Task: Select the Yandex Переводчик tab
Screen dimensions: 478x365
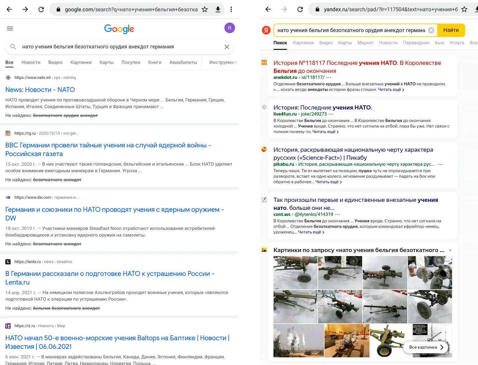Action: (x=416, y=43)
